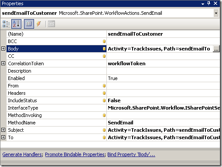The image size is (222, 167).
Task: Expand the To property node
Action: pyautogui.click(x=3, y=137)
